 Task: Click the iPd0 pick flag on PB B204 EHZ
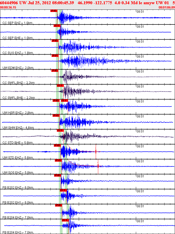[58, 205]
